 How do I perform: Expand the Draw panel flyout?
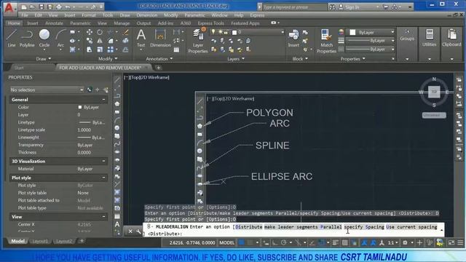(x=44, y=59)
